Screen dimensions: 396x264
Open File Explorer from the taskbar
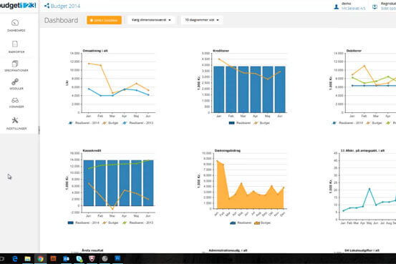27,259
